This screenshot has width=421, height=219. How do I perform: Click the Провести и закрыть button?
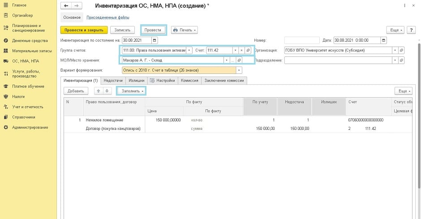[x=84, y=30]
